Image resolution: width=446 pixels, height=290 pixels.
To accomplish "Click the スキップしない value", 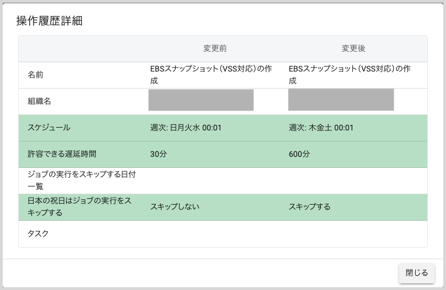I will pos(175,207).
